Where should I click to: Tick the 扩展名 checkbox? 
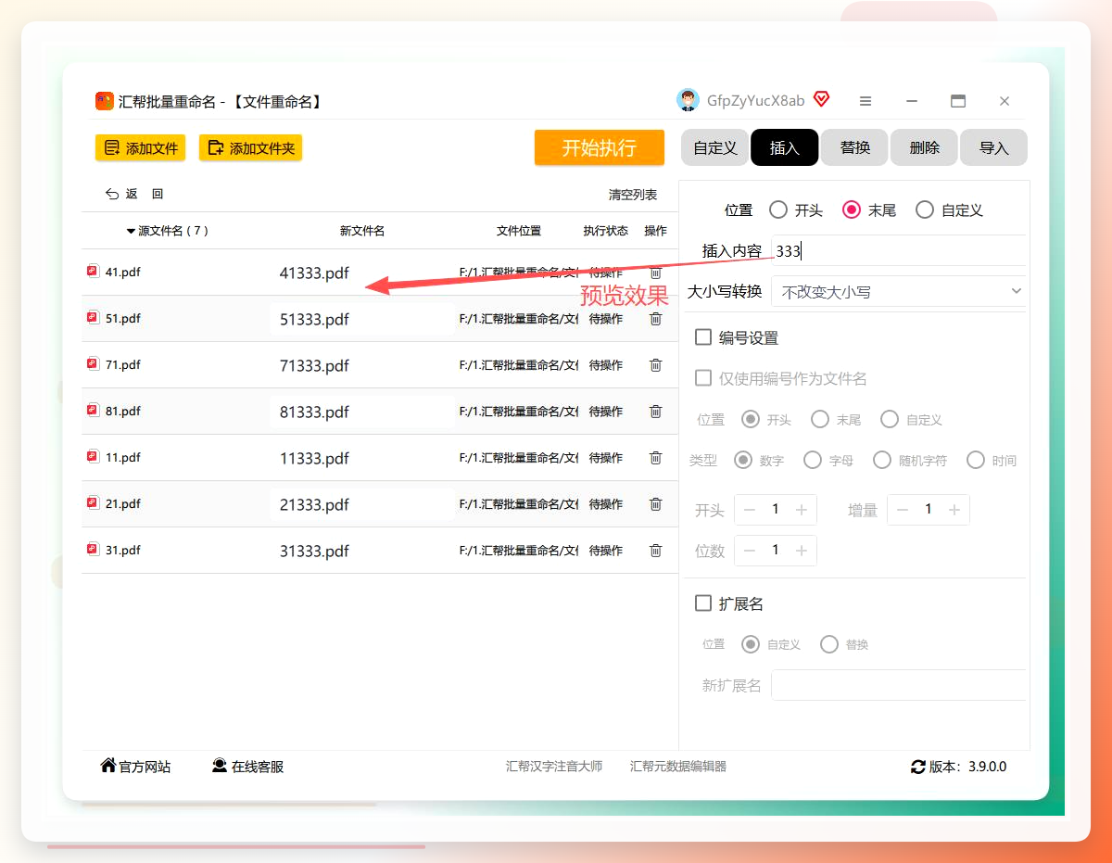(x=703, y=603)
